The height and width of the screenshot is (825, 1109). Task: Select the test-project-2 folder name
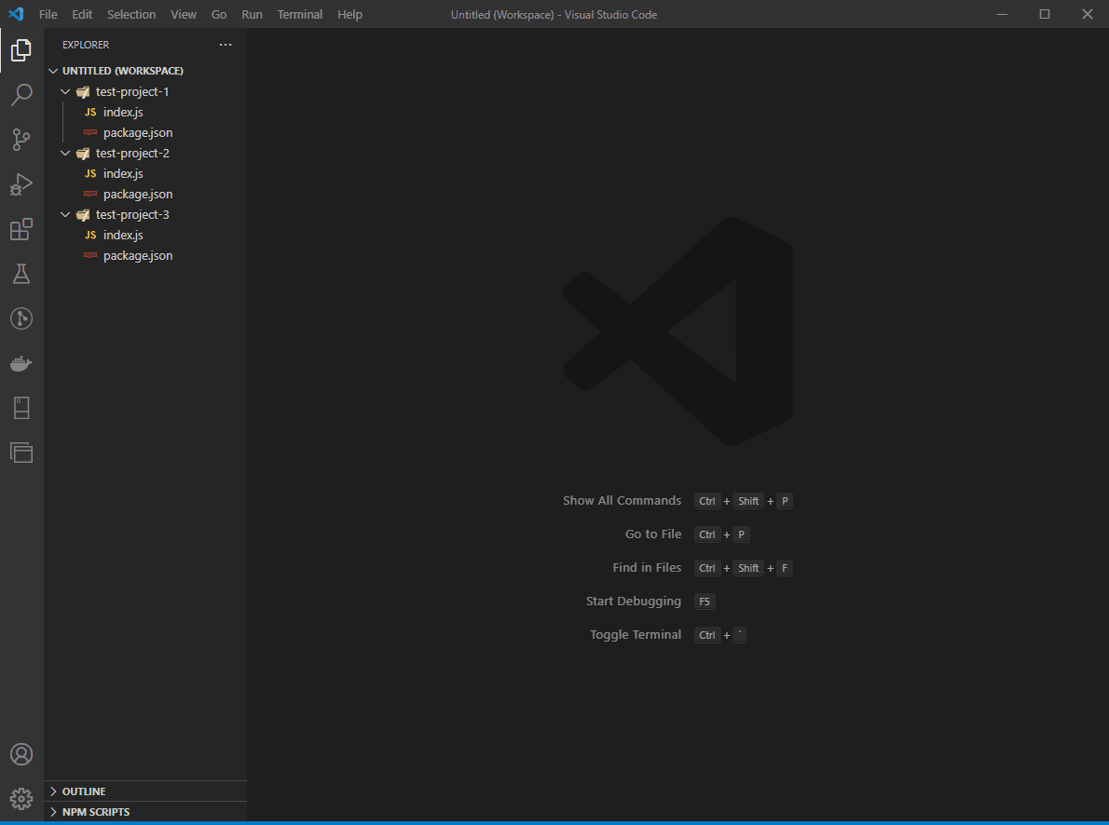tap(132, 154)
